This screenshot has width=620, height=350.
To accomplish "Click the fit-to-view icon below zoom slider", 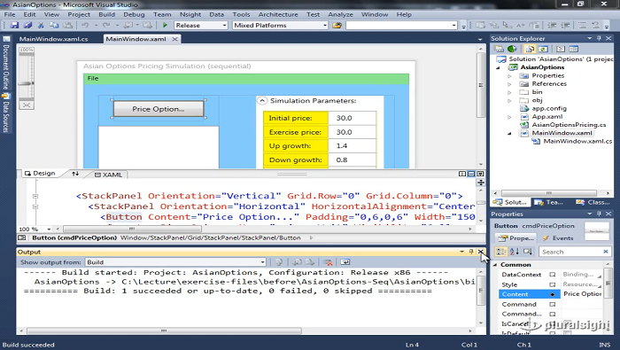I will (26, 105).
